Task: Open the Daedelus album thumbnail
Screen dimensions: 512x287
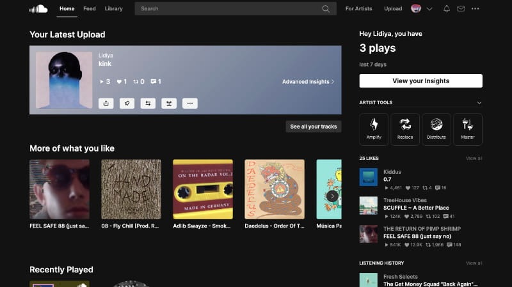Action: (x=274, y=189)
